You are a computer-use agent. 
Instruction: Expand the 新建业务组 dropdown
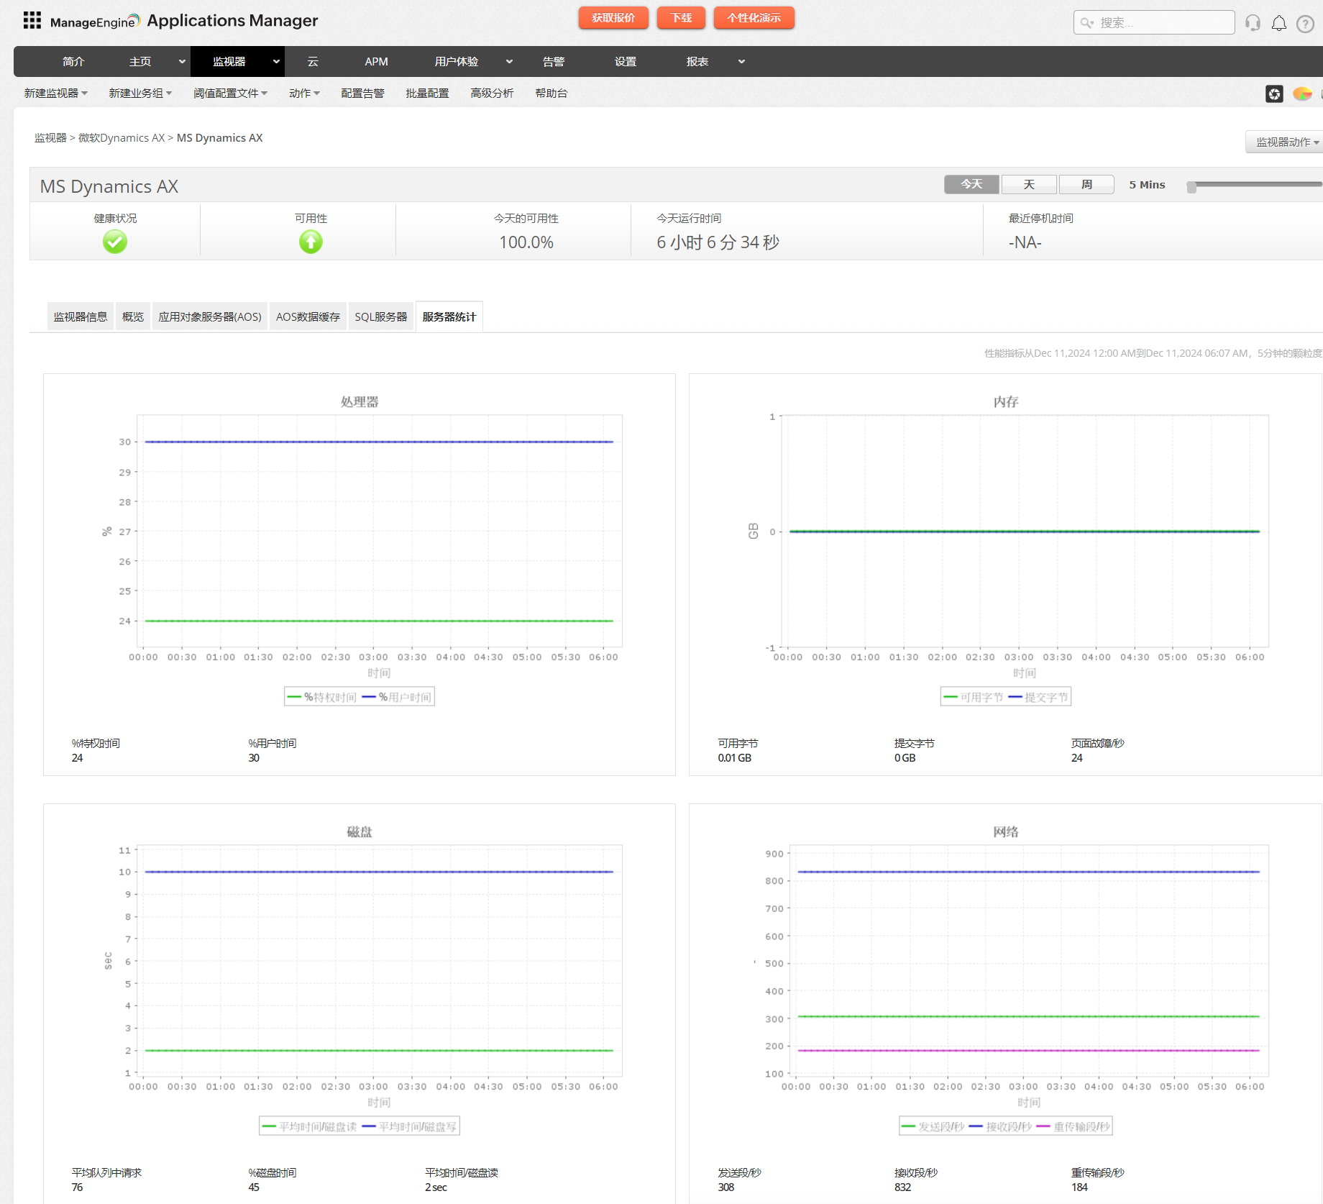point(140,94)
